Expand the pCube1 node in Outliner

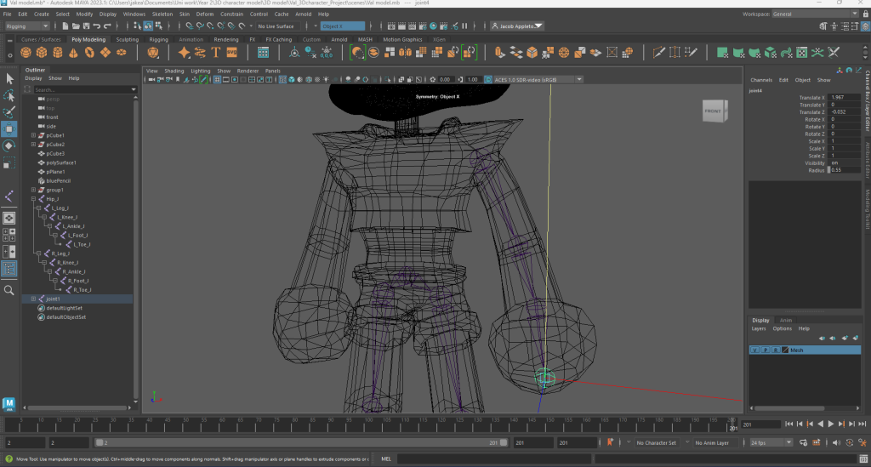33,135
